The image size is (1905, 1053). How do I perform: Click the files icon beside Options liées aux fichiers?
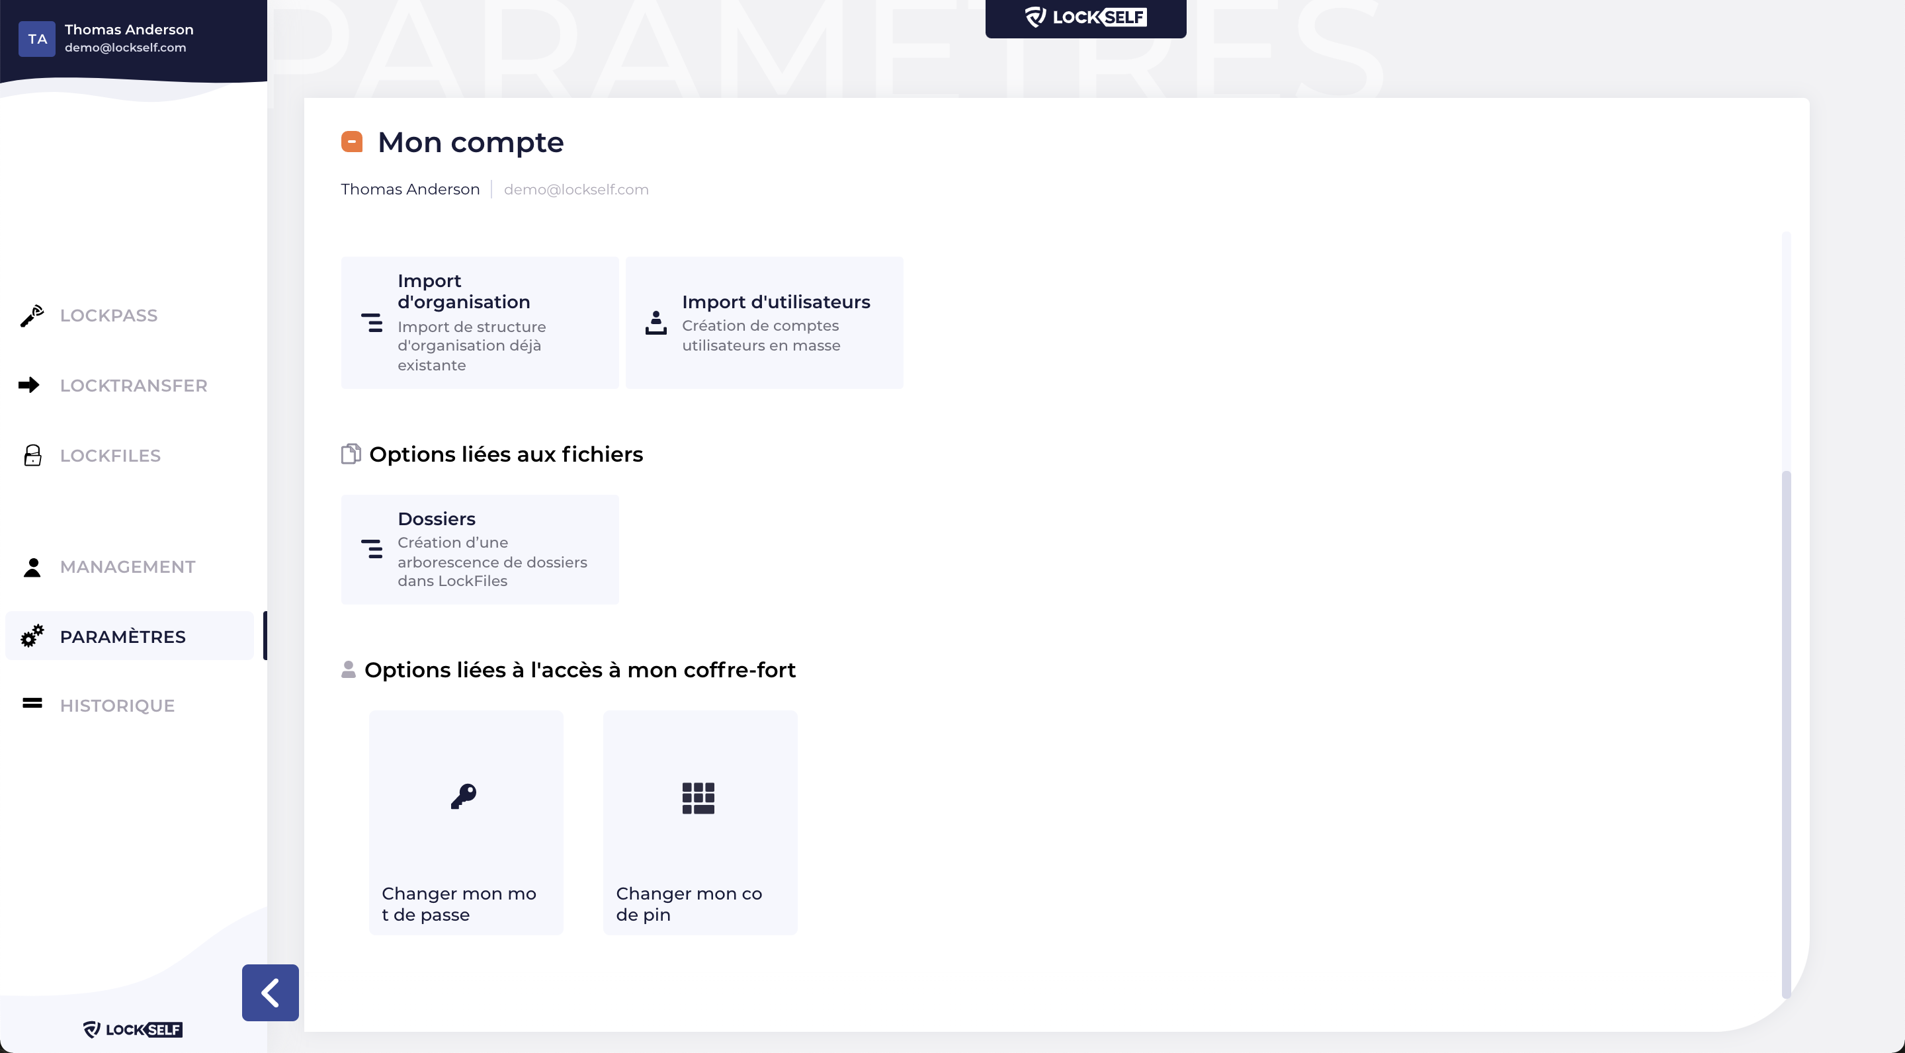coord(351,453)
